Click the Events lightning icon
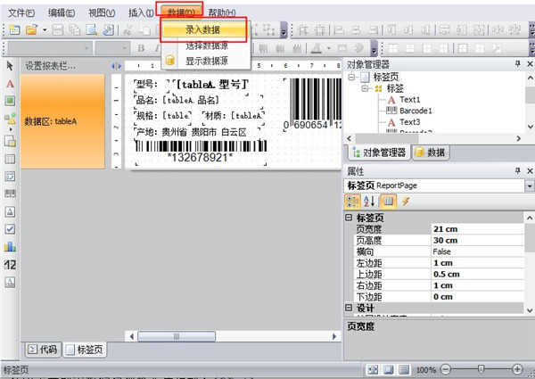Screen dimensions: 535x379 pyautogui.click(x=406, y=201)
